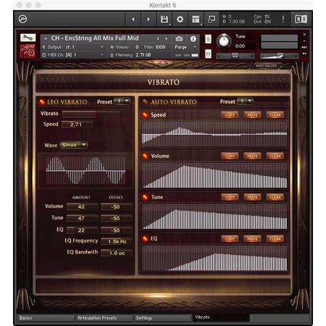This screenshot has width=326, height=326.
Task: Paste into the Speed curve
Action: tap(252, 115)
